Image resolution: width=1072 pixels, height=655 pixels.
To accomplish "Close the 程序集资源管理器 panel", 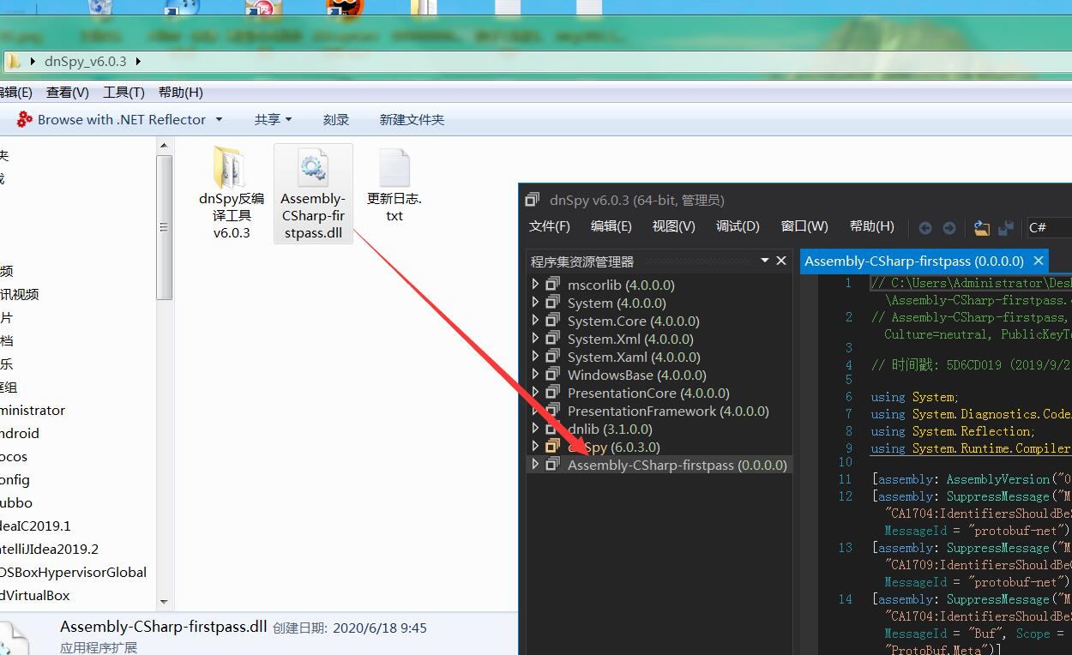I will [x=781, y=261].
